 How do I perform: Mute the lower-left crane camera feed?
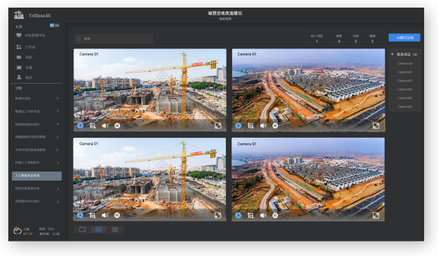point(105,215)
